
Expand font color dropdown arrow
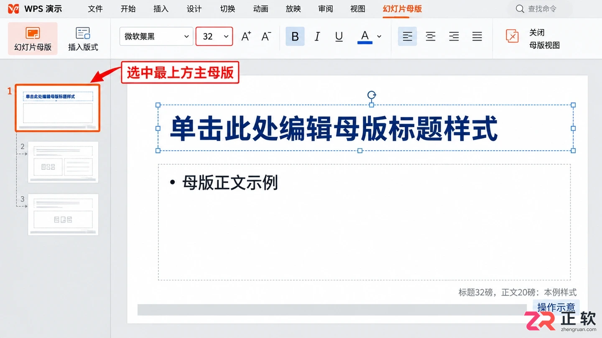pyautogui.click(x=379, y=36)
